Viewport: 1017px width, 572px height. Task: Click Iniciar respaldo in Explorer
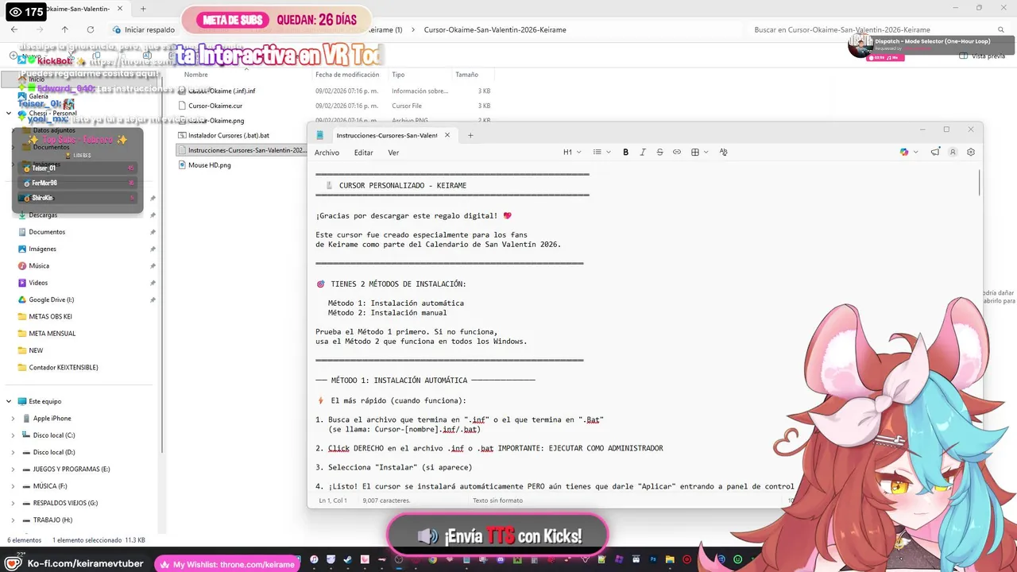(x=143, y=29)
